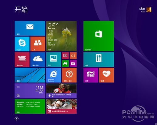Open the Weather tile showing 25°
The height and width of the screenshot is (125, 157).
[61, 36]
